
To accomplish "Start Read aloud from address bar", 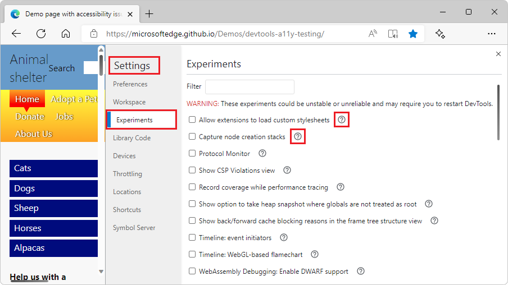I will [x=373, y=34].
